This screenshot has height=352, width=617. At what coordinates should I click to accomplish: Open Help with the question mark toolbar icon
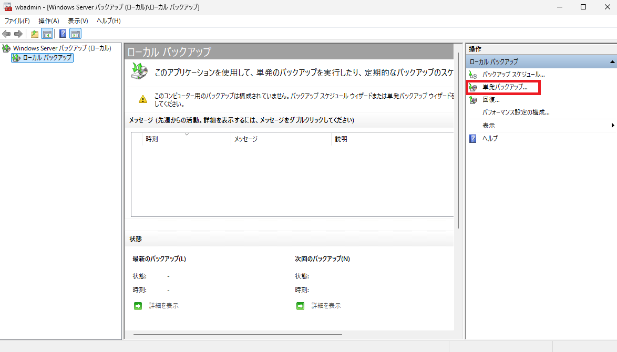point(63,34)
